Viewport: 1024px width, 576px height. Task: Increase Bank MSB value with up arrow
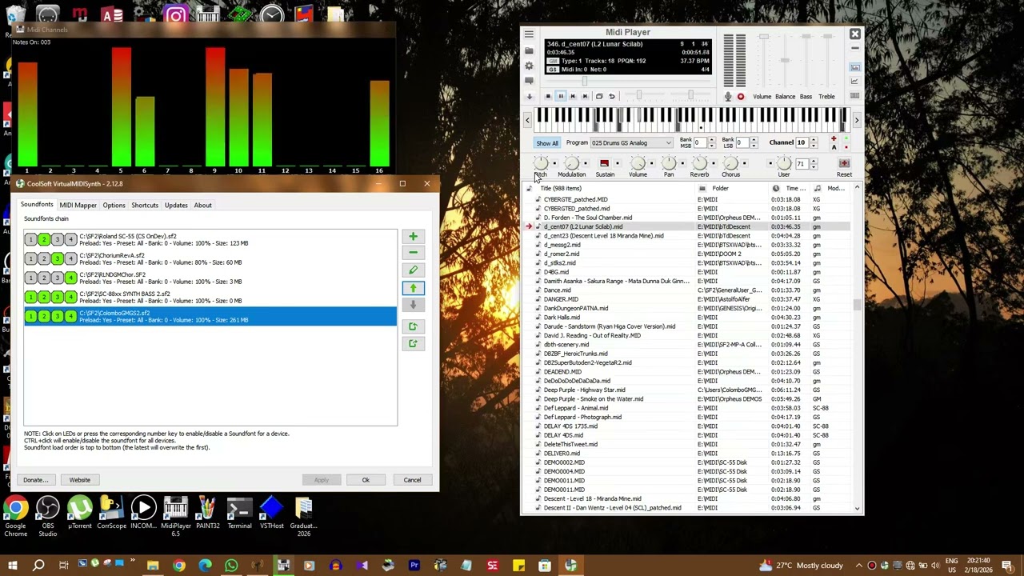click(x=711, y=139)
